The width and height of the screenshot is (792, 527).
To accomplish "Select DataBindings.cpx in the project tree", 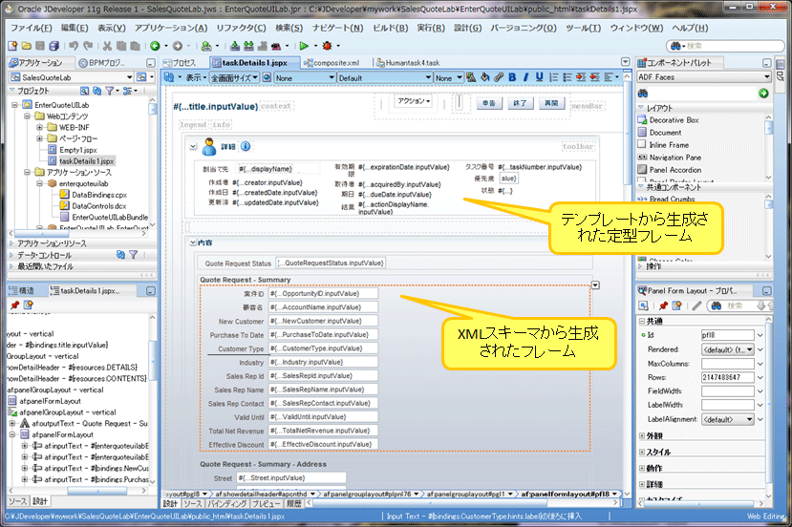I will point(99,195).
